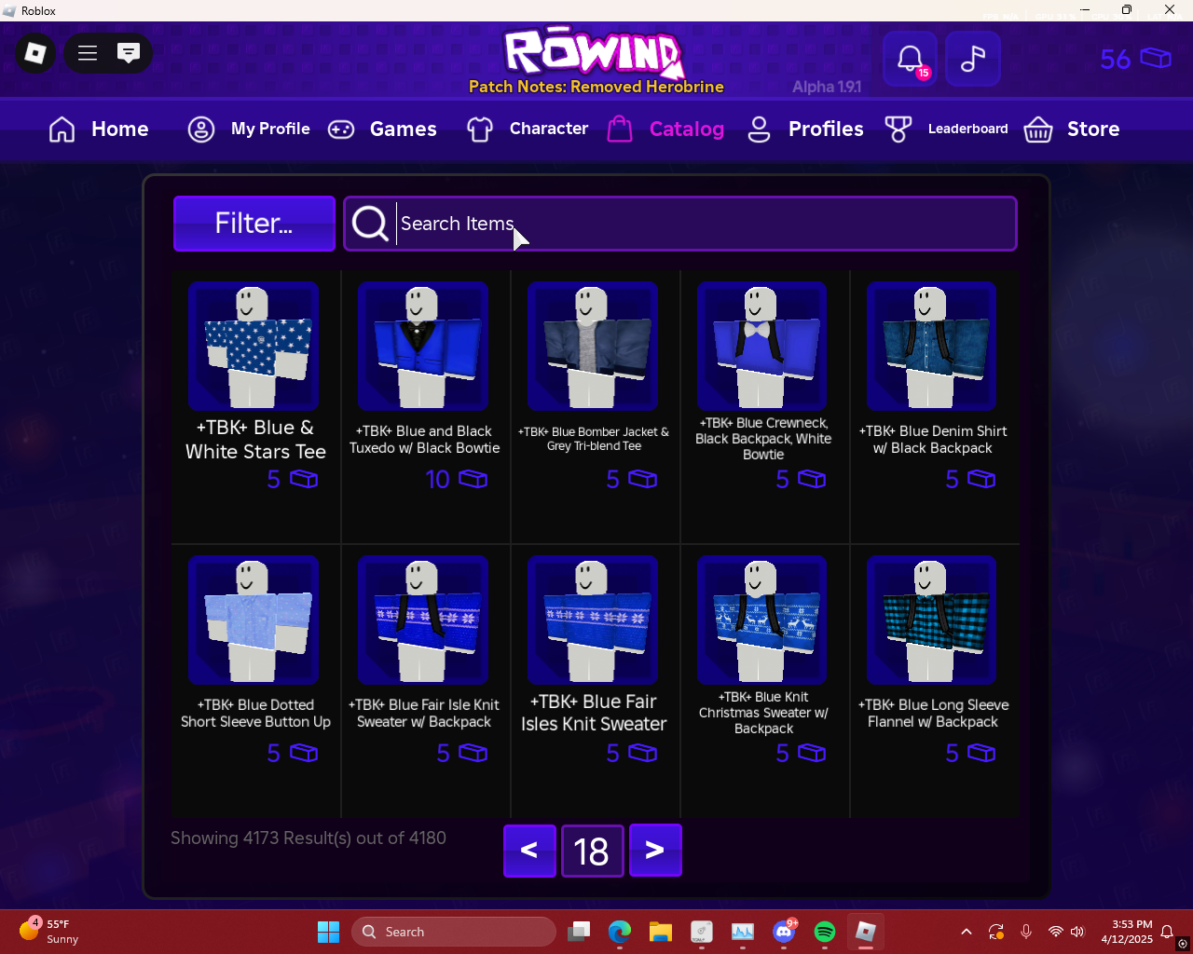Select the Blue Dotted Button Up thumbnail

[254, 620]
